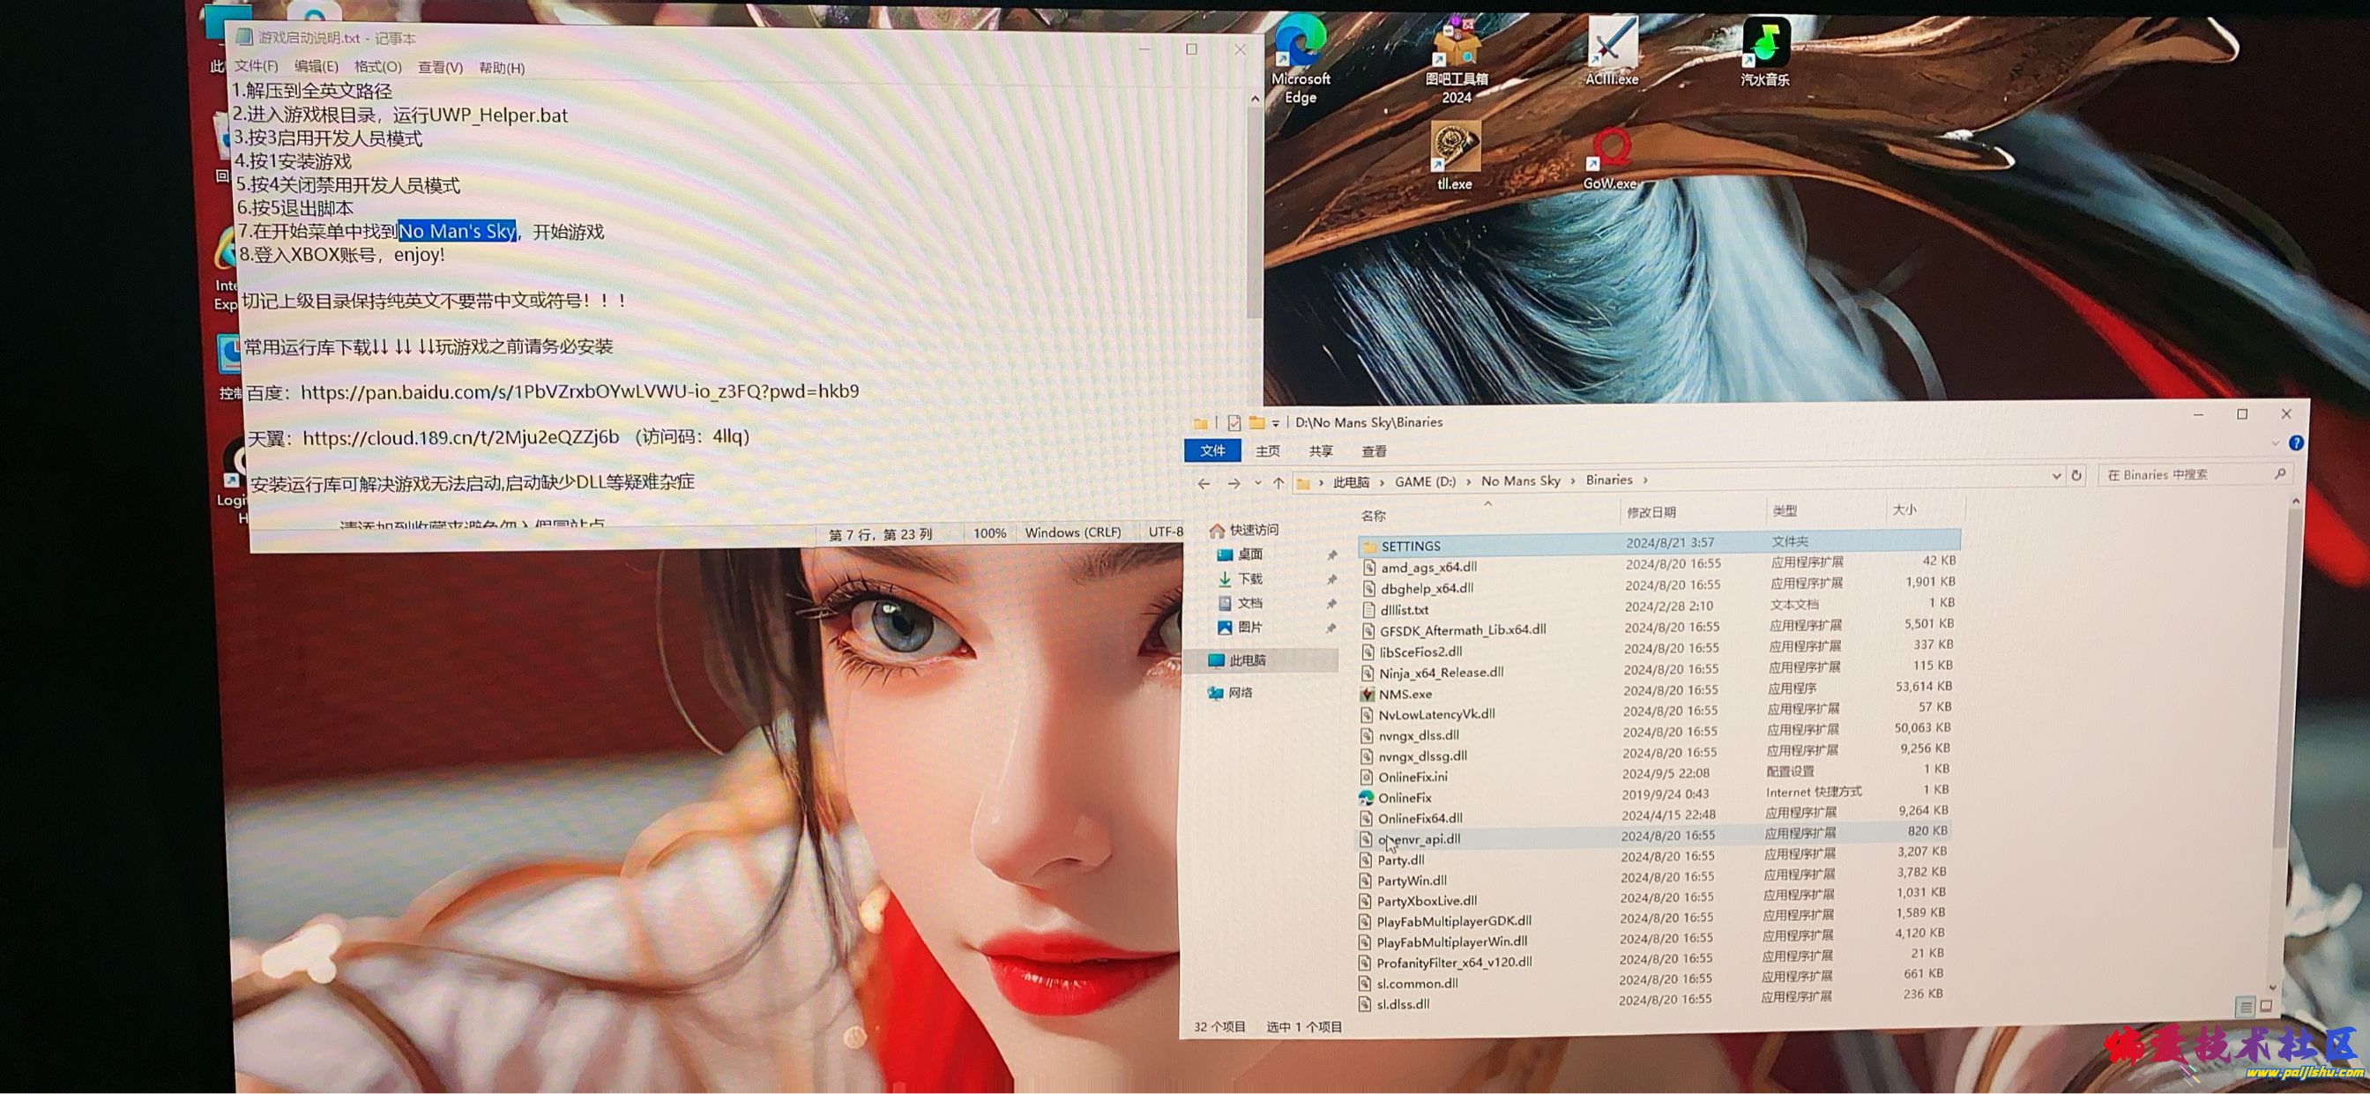Screen dimensions: 2370x1094
Task: Expand the Explorer ribbon chevron
Action: click(x=2276, y=443)
